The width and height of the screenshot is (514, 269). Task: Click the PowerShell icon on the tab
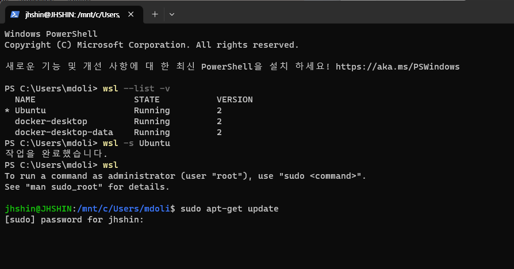[15, 14]
